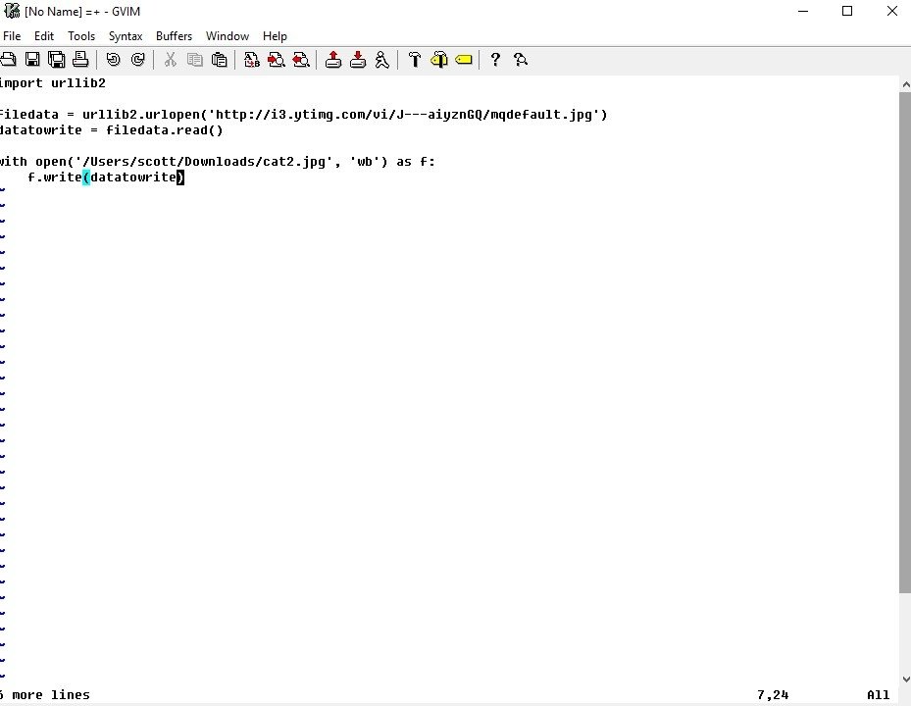The width and height of the screenshot is (911, 706).
Task: Open the Buffers menu
Action: 174,36
